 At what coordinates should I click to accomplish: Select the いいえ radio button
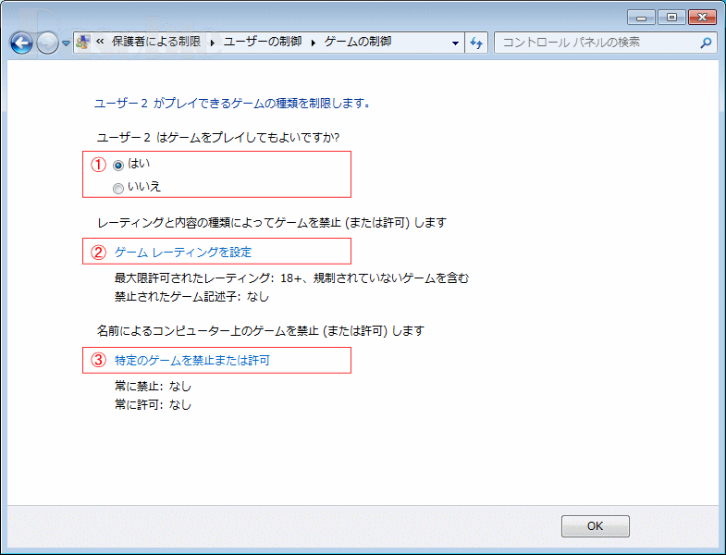tap(118, 188)
